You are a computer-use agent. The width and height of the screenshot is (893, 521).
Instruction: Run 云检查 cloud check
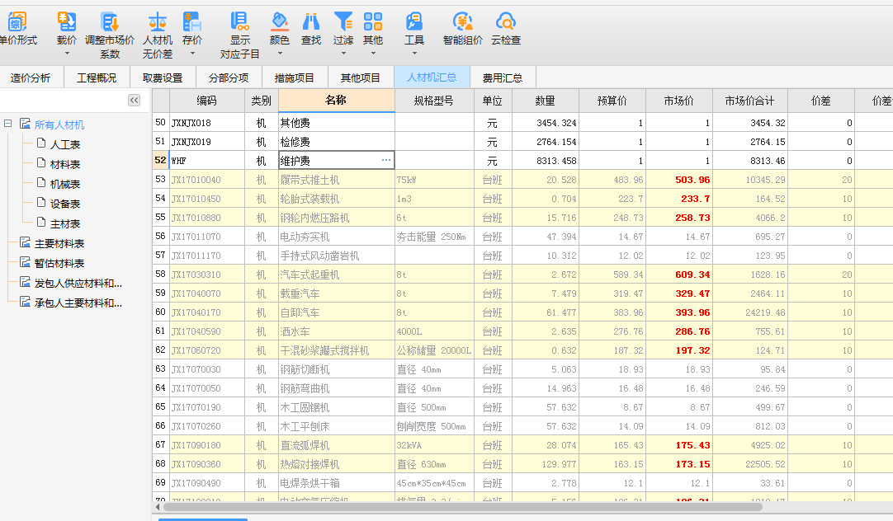(x=506, y=22)
